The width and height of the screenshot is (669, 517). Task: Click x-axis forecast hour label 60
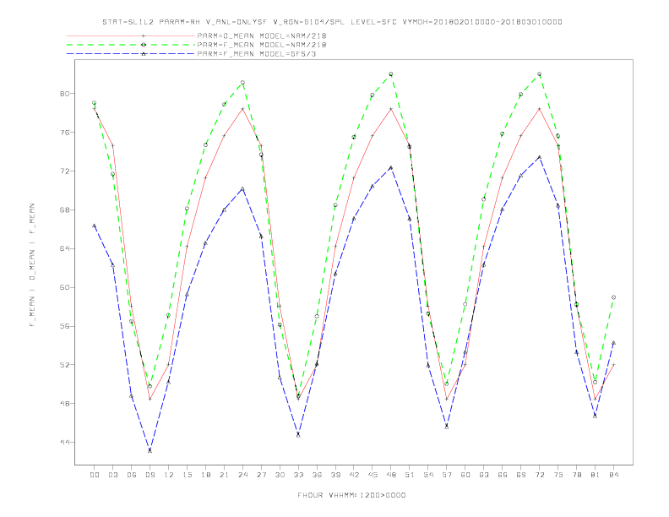click(465, 475)
